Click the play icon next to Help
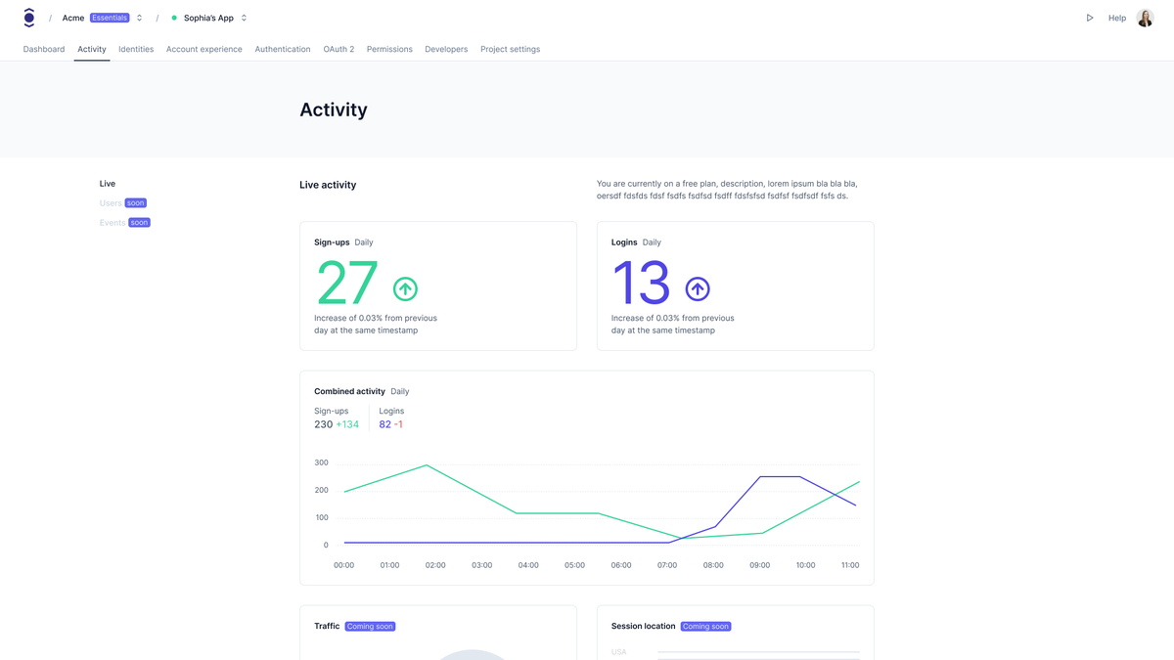Screen dimensions: 1174x660 [x=1090, y=18]
